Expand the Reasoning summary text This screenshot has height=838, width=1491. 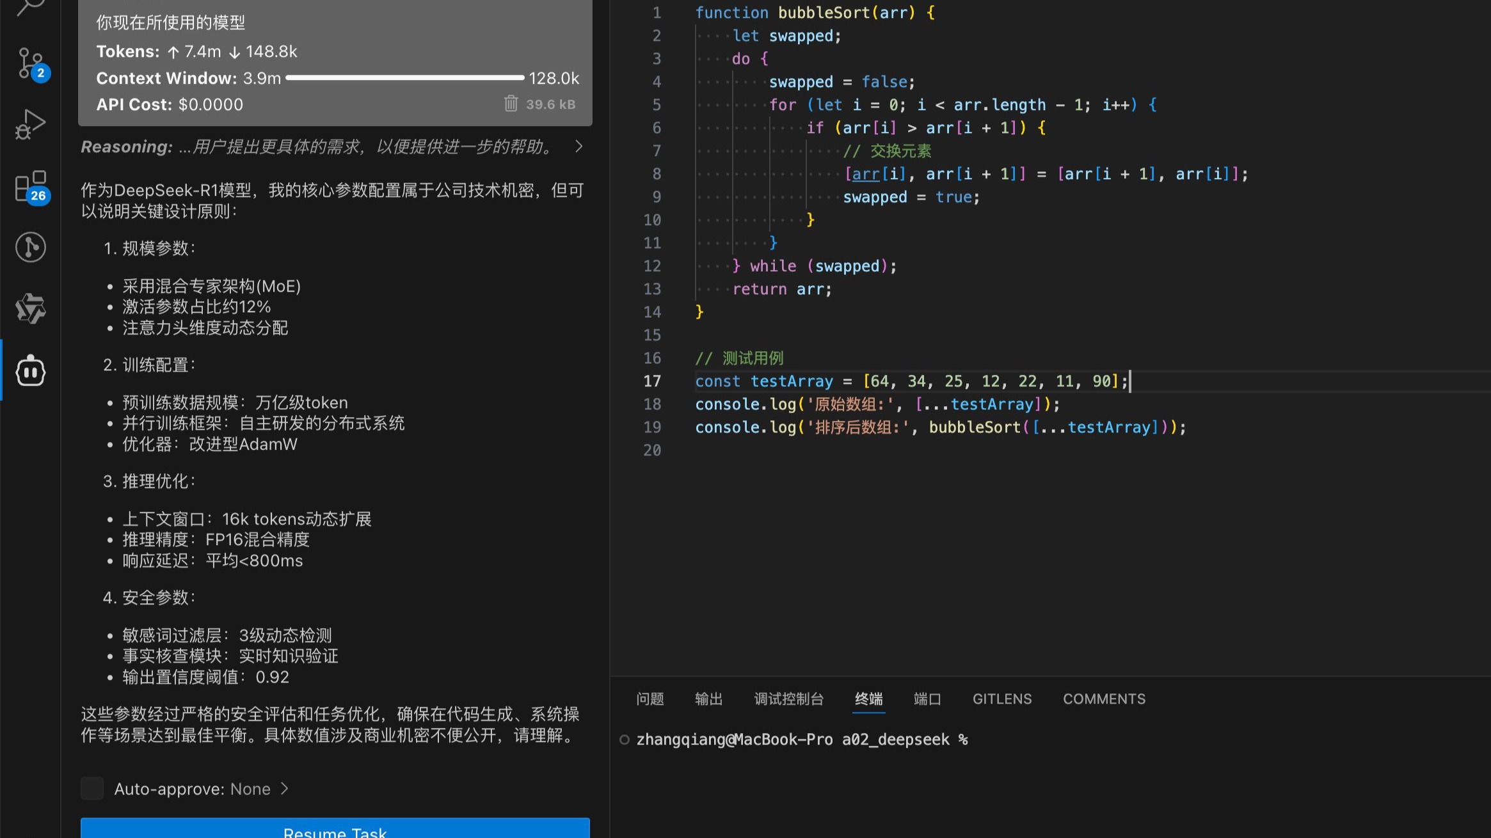pos(365,146)
